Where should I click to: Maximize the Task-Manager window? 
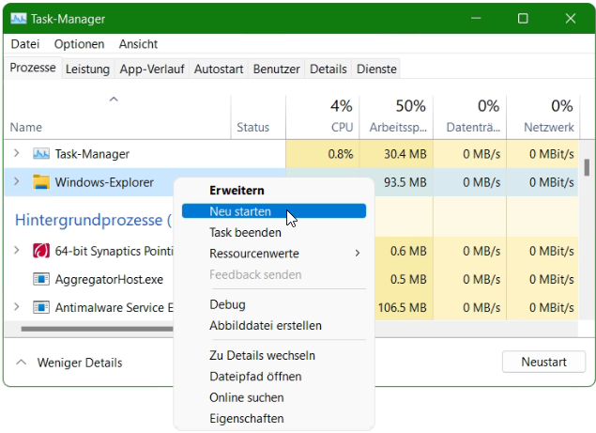click(523, 18)
